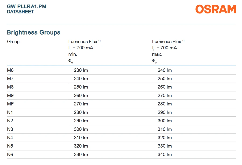This screenshot has height=165, width=242.
Task: Click the OSRAM logo
Action: click(216, 9)
